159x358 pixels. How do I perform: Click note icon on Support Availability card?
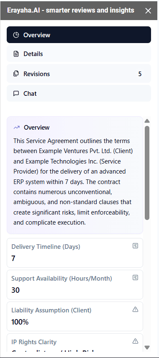pos(136,278)
